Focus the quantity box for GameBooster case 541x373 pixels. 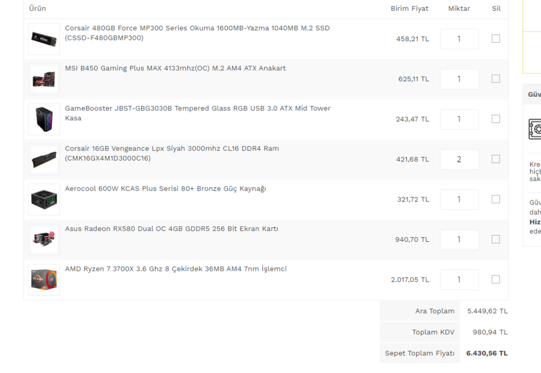[x=459, y=119]
